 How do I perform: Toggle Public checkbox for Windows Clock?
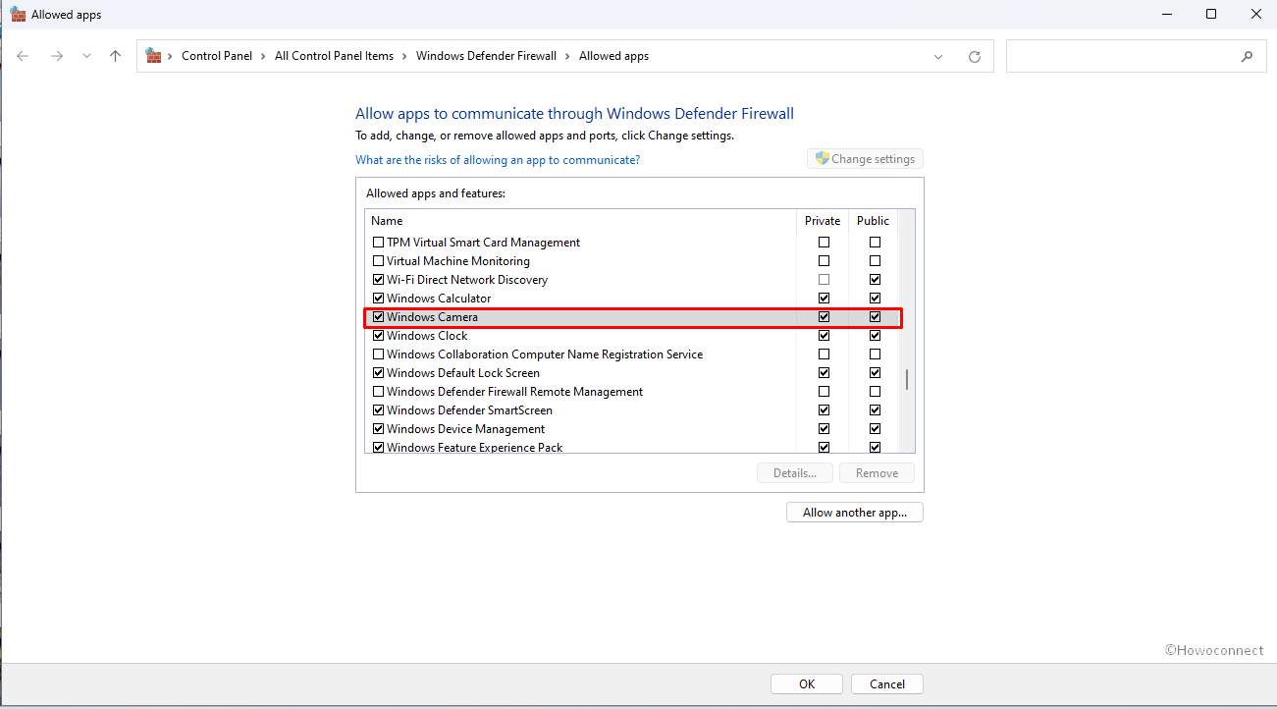[875, 336]
